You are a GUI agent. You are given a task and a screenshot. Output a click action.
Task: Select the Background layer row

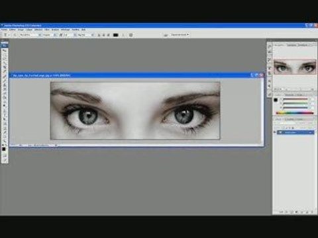[x=295, y=132]
